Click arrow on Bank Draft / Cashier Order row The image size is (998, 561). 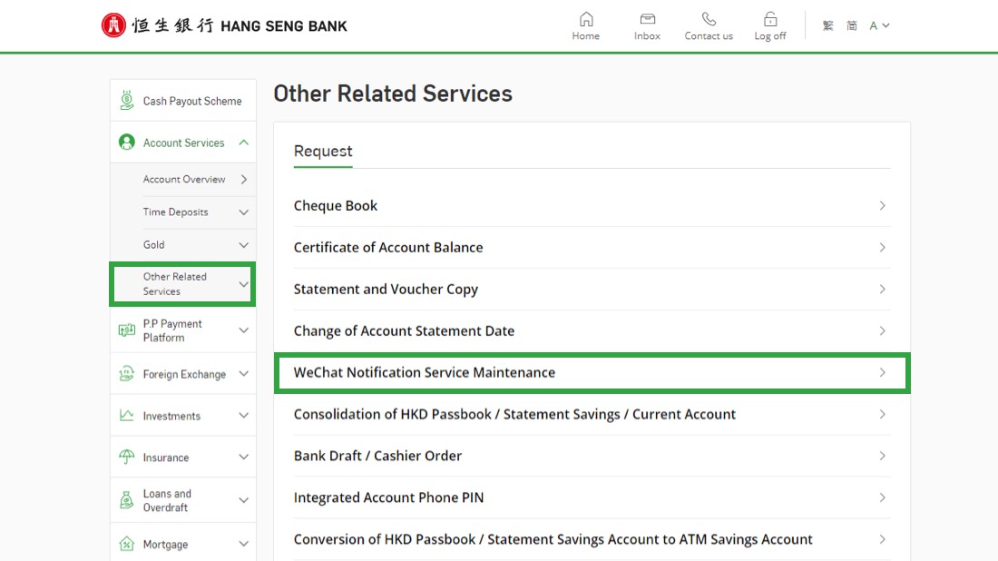882,456
